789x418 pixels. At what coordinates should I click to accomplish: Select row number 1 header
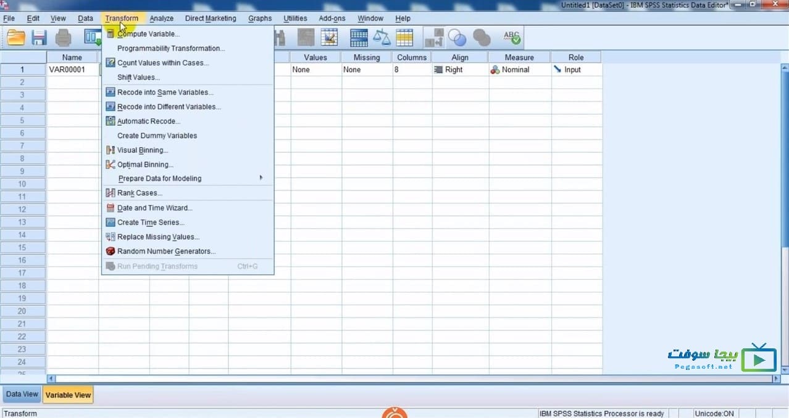(23, 70)
